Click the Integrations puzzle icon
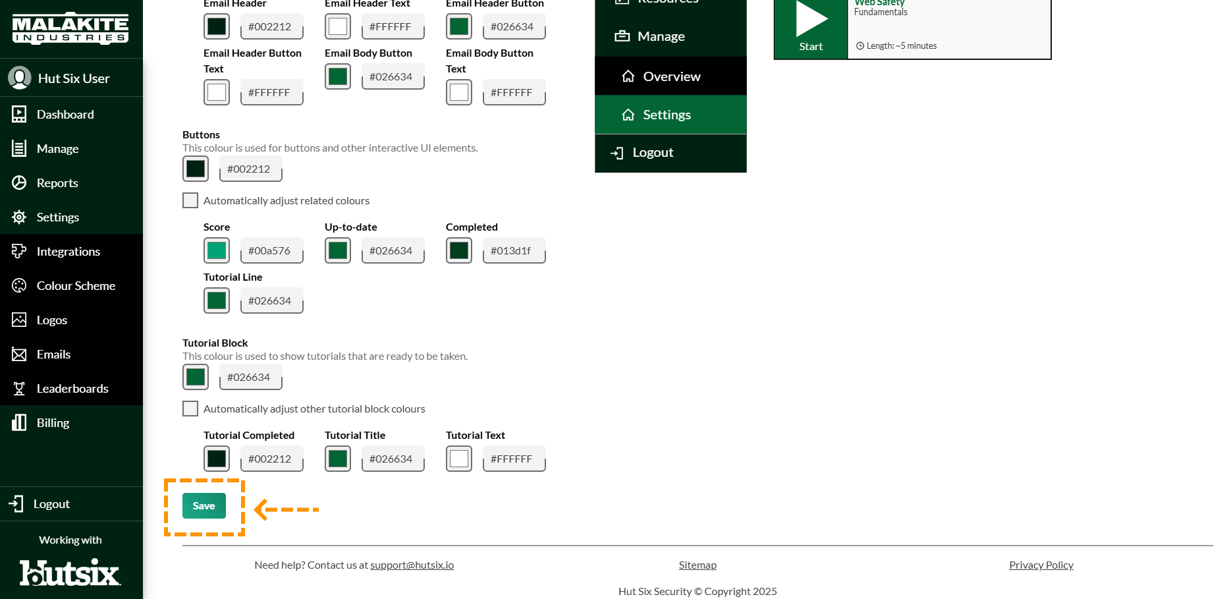1229x599 pixels. pyautogui.click(x=19, y=251)
